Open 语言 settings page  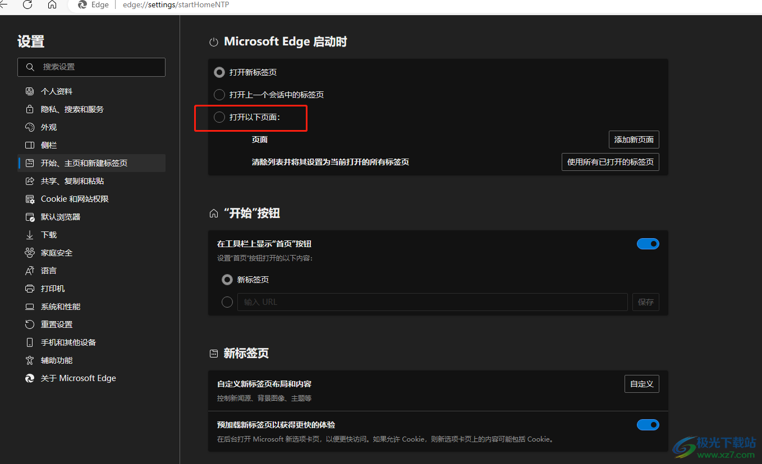coord(91,271)
